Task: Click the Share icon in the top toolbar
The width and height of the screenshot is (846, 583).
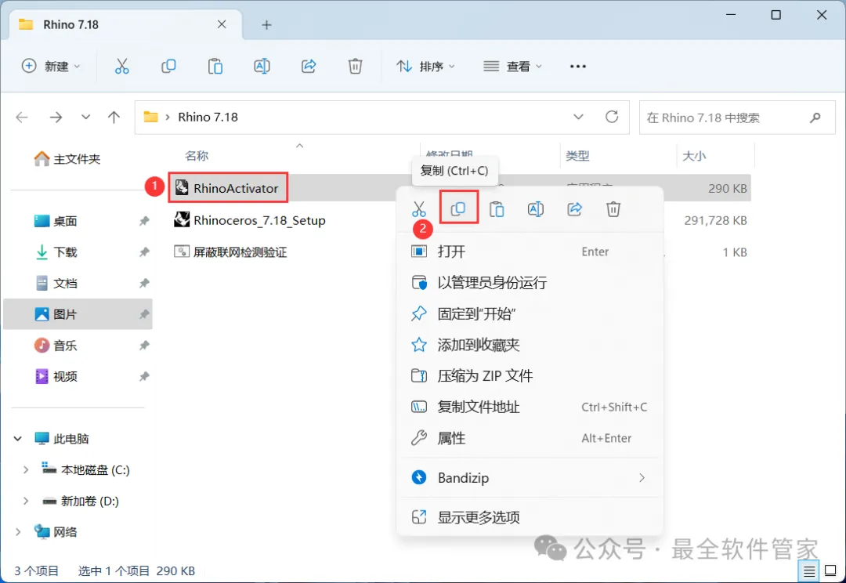Action: pos(308,66)
